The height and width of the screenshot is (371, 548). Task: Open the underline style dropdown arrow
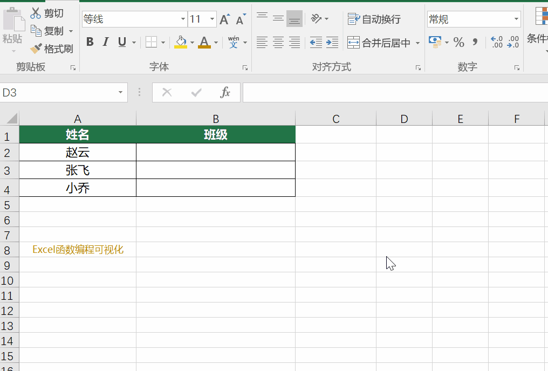(x=134, y=43)
